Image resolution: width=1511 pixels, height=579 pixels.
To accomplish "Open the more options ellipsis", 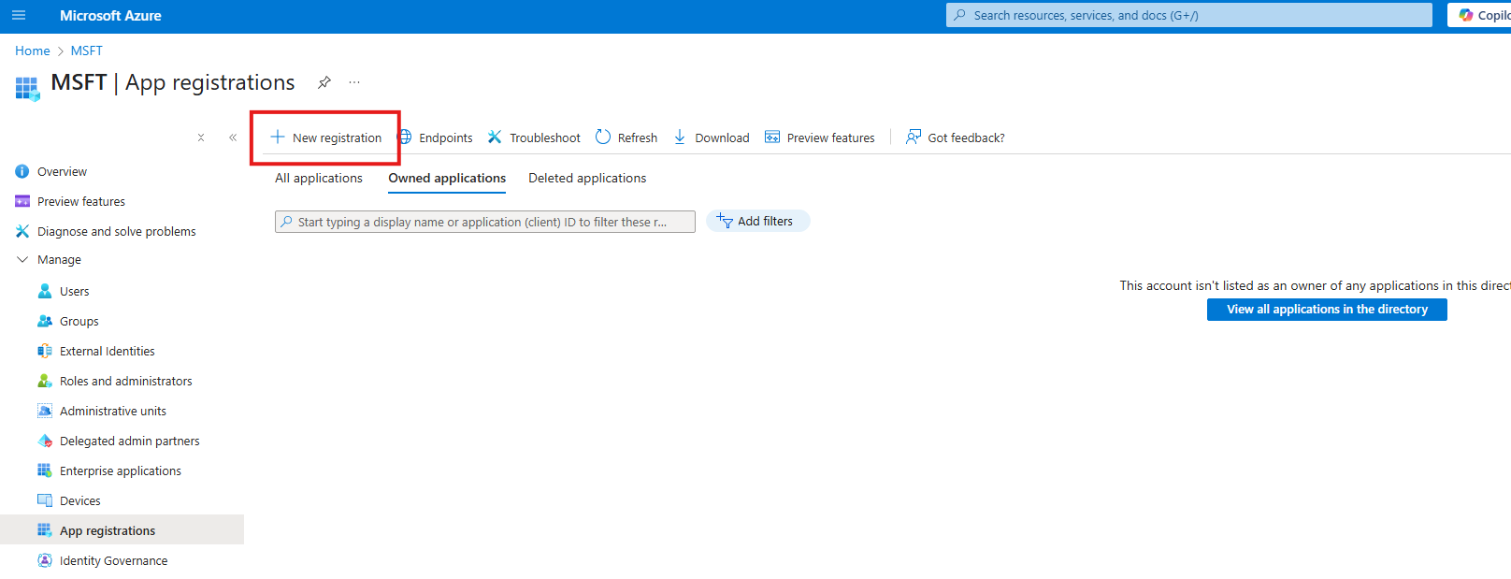I will point(354,82).
